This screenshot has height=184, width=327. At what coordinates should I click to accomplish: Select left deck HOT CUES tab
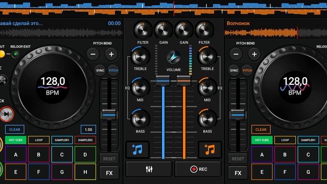click(x=16, y=140)
